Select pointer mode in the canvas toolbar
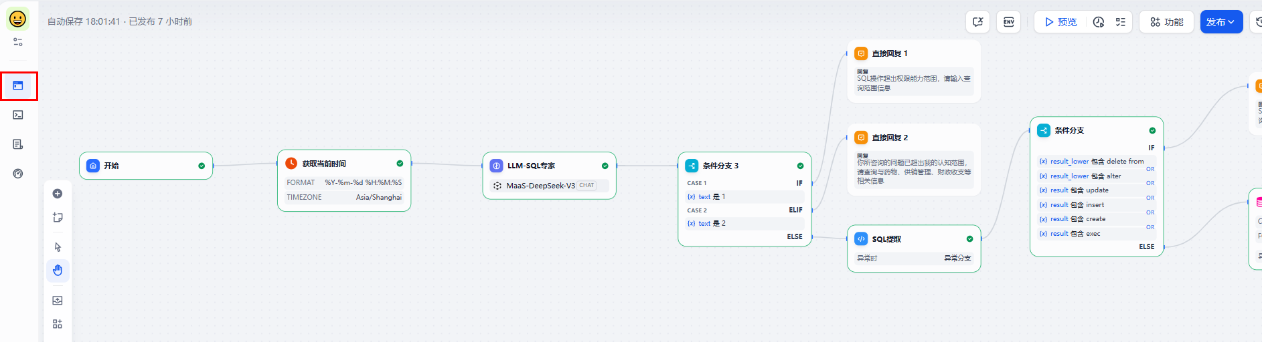 (x=58, y=247)
